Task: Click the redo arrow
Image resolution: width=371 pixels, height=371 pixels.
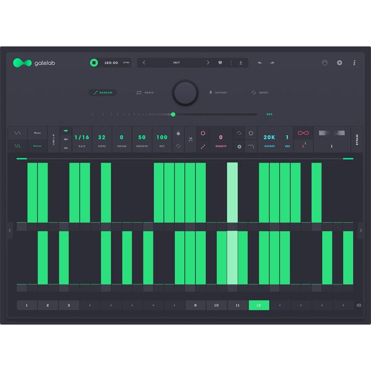Action: pyautogui.click(x=272, y=62)
